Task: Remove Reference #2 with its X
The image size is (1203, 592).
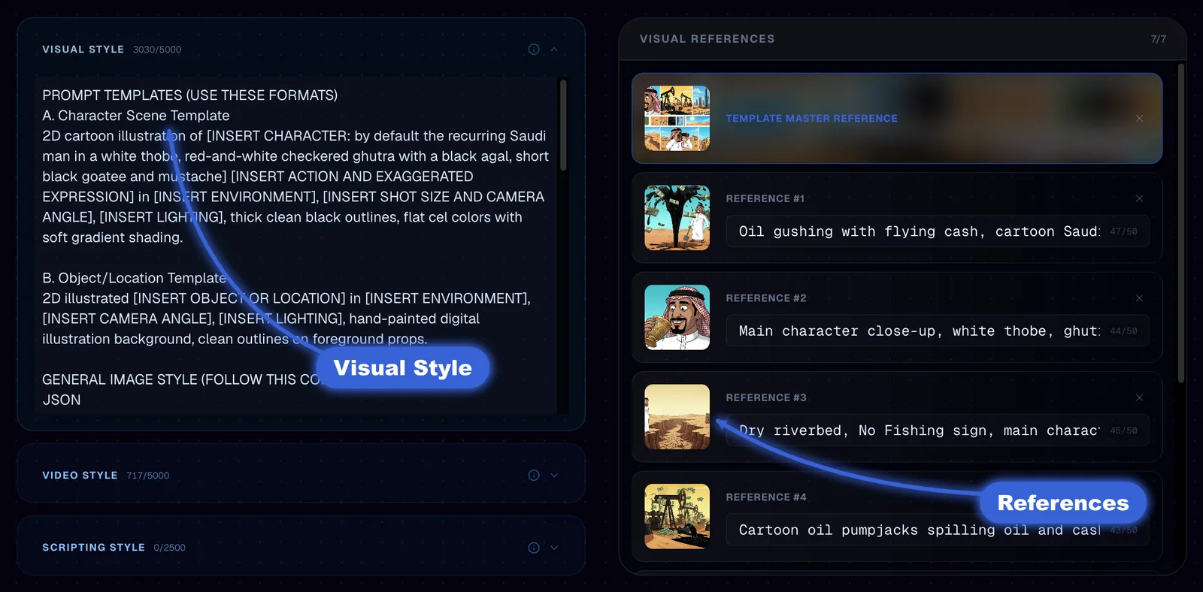Action: pyautogui.click(x=1139, y=298)
